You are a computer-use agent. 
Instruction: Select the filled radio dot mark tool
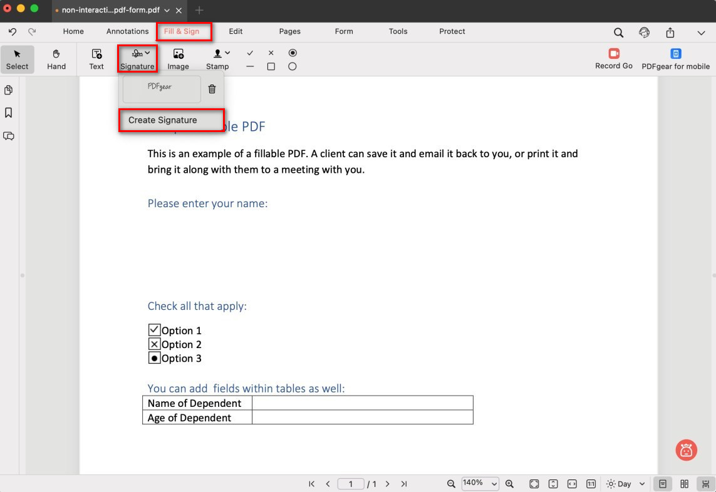[293, 53]
